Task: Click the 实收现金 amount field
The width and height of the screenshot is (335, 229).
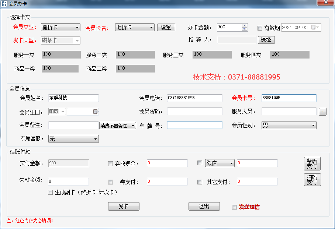Action: pyautogui.click(x=167, y=163)
